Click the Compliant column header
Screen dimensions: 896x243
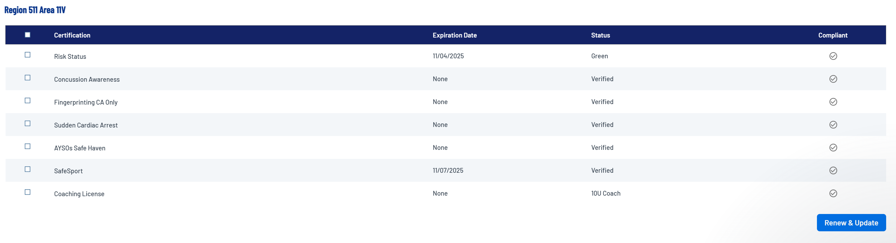point(832,35)
